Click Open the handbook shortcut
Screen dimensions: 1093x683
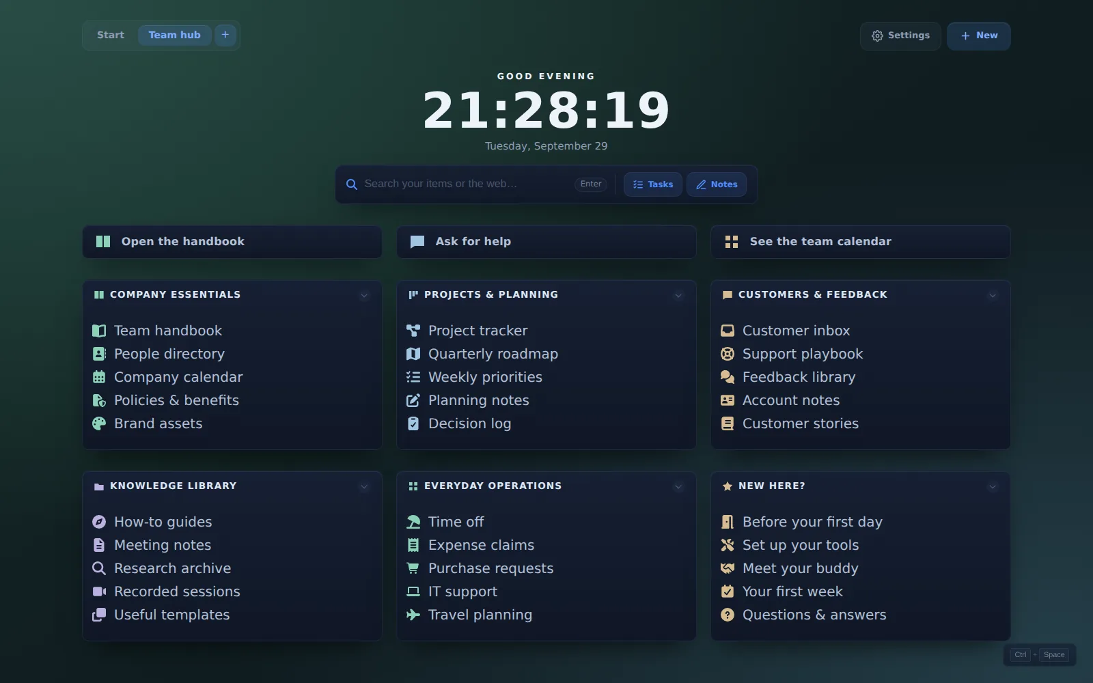pos(232,242)
